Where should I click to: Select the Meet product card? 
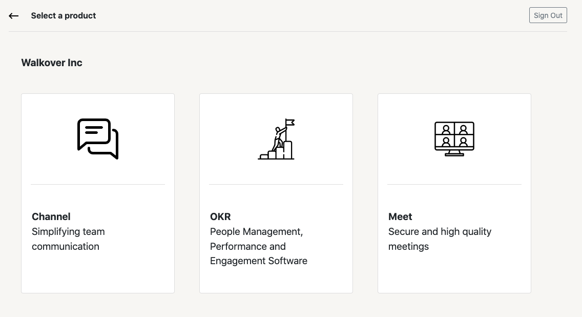point(454,193)
